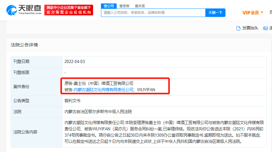The width and height of the screenshot is (272, 152).
Task: Click the court announcement content paragraph
Action: (x=164, y=132)
